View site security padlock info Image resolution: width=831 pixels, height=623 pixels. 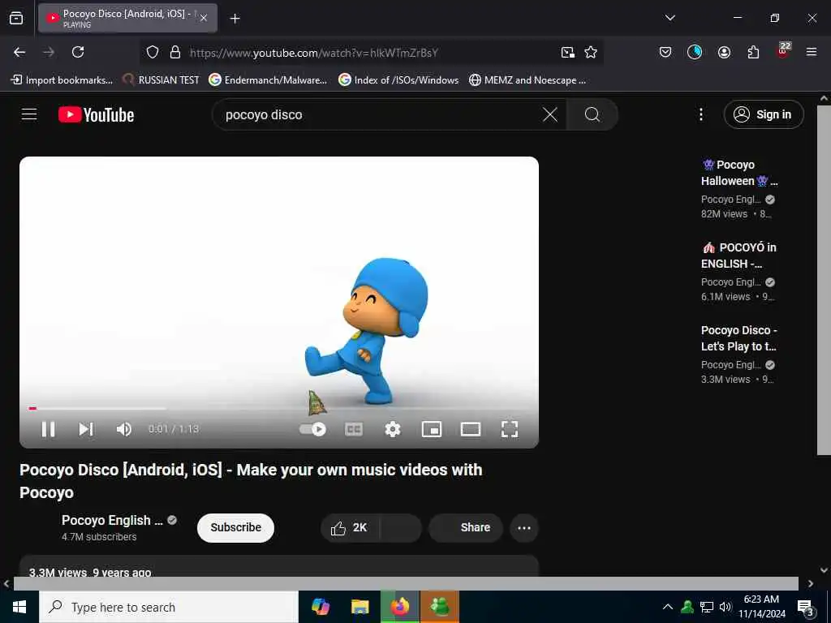pyautogui.click(x=175, y=52)
